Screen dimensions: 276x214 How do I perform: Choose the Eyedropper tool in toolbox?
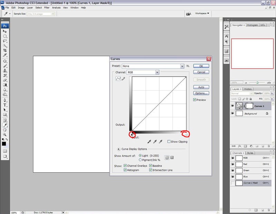coord(5,125)
